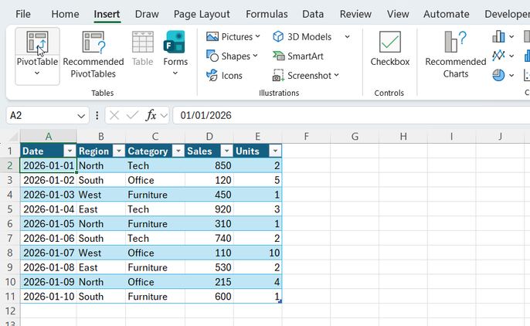Open the Name Box dropdown
The height and width of the screenshot is (326, 530).
click(81, 116)
